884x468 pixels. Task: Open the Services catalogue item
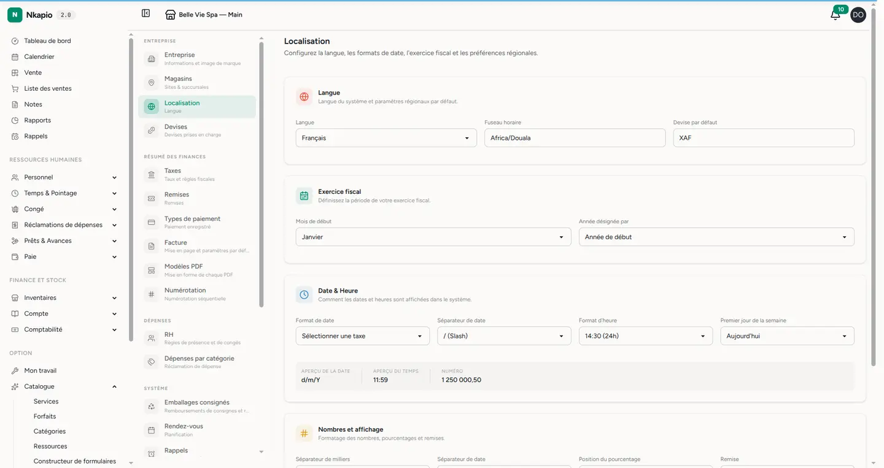tap(46, 402)
